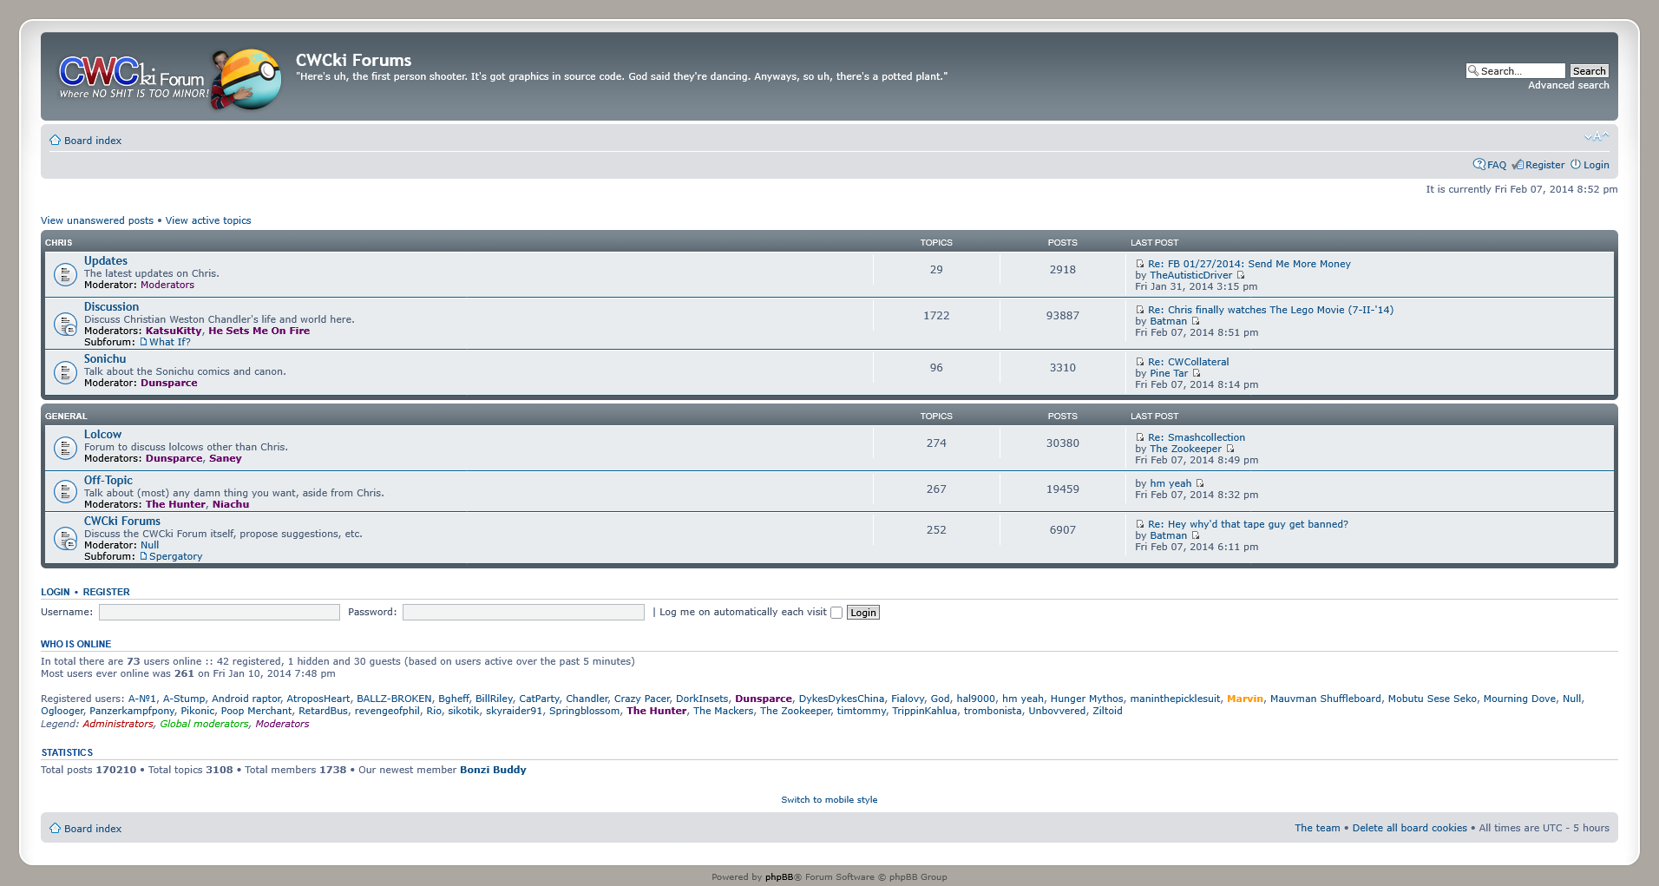Open KatsuKitty moderator profile
Image resolution: width=1659 pixels, height=886 pixels.
[174, 331]
